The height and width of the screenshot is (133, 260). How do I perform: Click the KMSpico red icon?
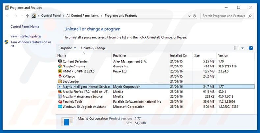[x=60, y=76]
